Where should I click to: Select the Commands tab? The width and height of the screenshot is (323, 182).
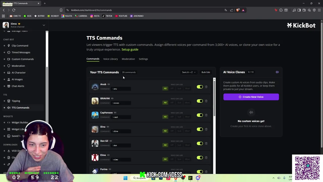(93, 59)
